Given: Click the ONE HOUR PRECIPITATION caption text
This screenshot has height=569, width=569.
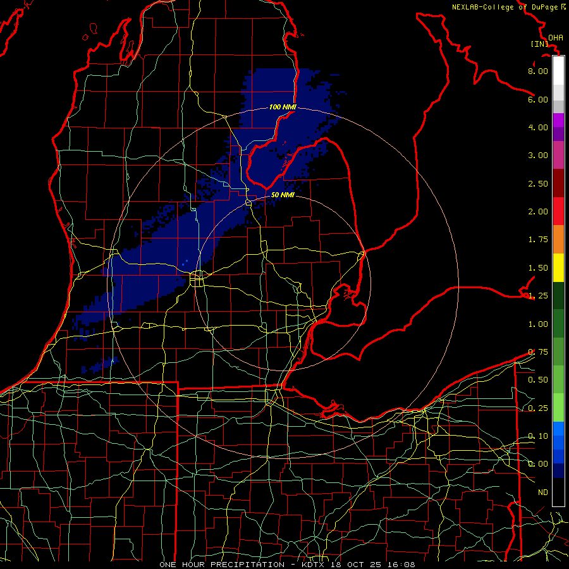Looking at the screenshot, I should [222, 565].
